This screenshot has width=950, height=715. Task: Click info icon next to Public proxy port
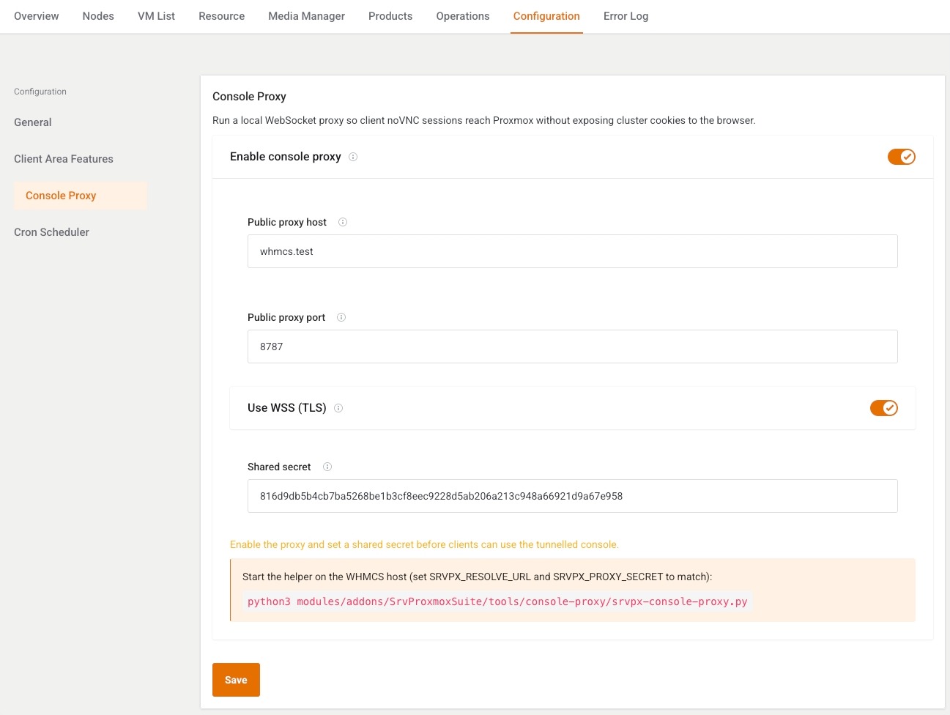pos(341,317)
